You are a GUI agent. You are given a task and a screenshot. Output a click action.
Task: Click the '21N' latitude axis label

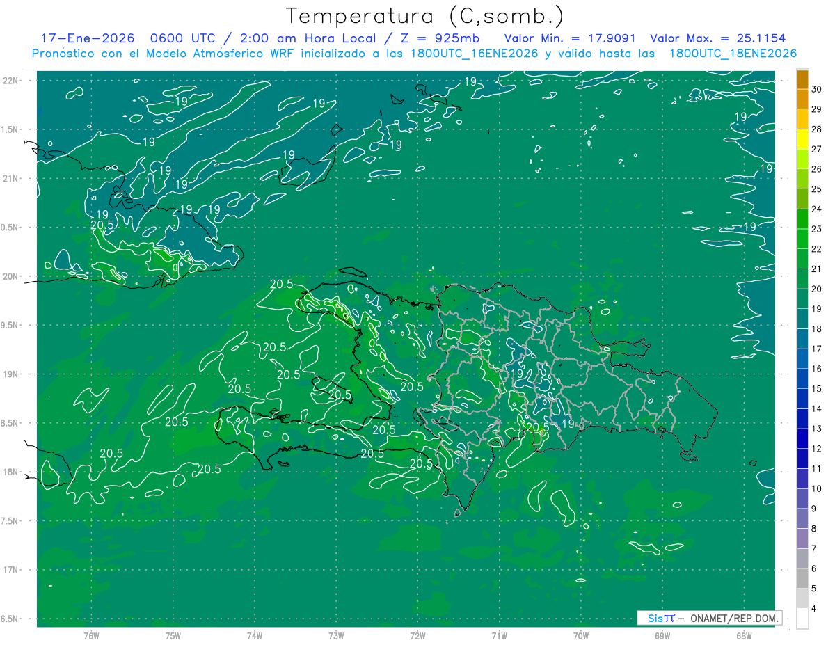pyautogui.click(x=12, y=178)
